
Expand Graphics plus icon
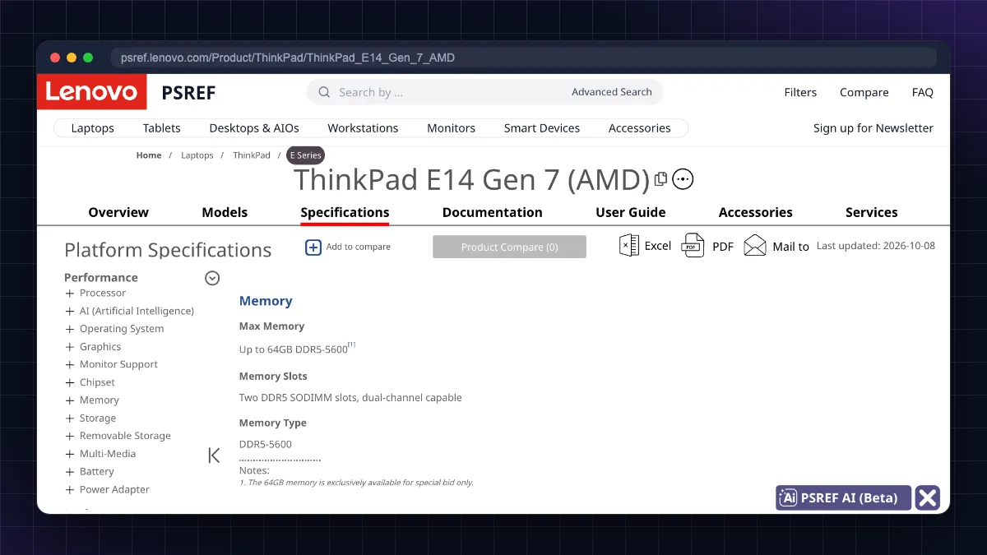point(70,347)
